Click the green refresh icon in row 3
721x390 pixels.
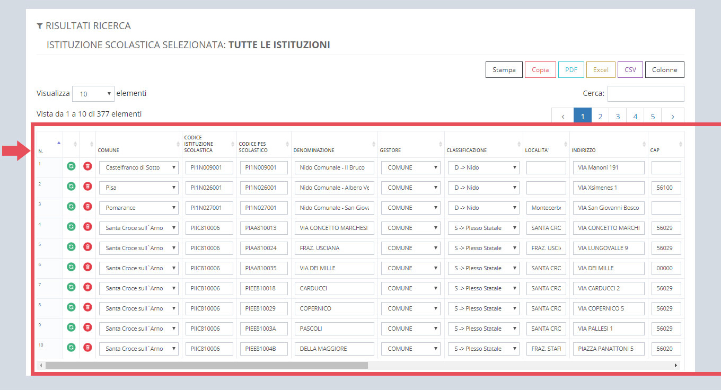point(71,207)
